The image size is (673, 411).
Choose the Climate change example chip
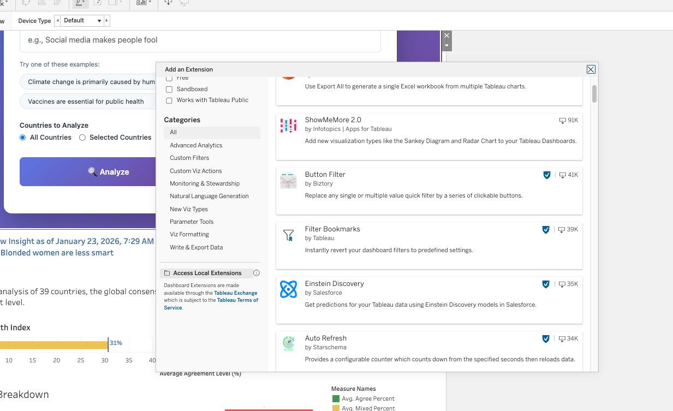(x=88, y=82)
